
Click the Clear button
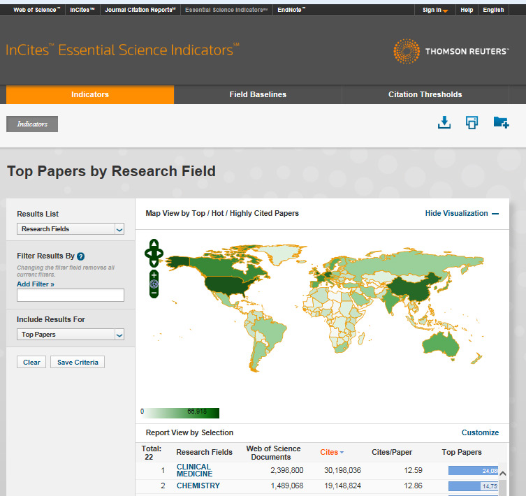click(31, 362)
